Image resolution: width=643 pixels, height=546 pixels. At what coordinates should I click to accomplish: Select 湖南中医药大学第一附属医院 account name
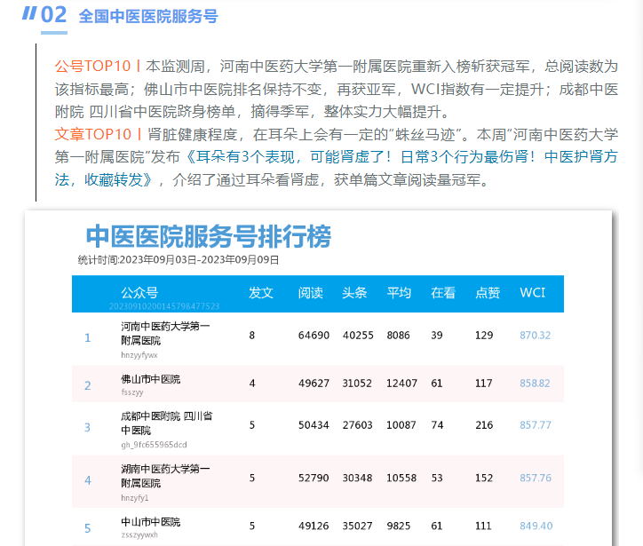[x=165, y=476]
